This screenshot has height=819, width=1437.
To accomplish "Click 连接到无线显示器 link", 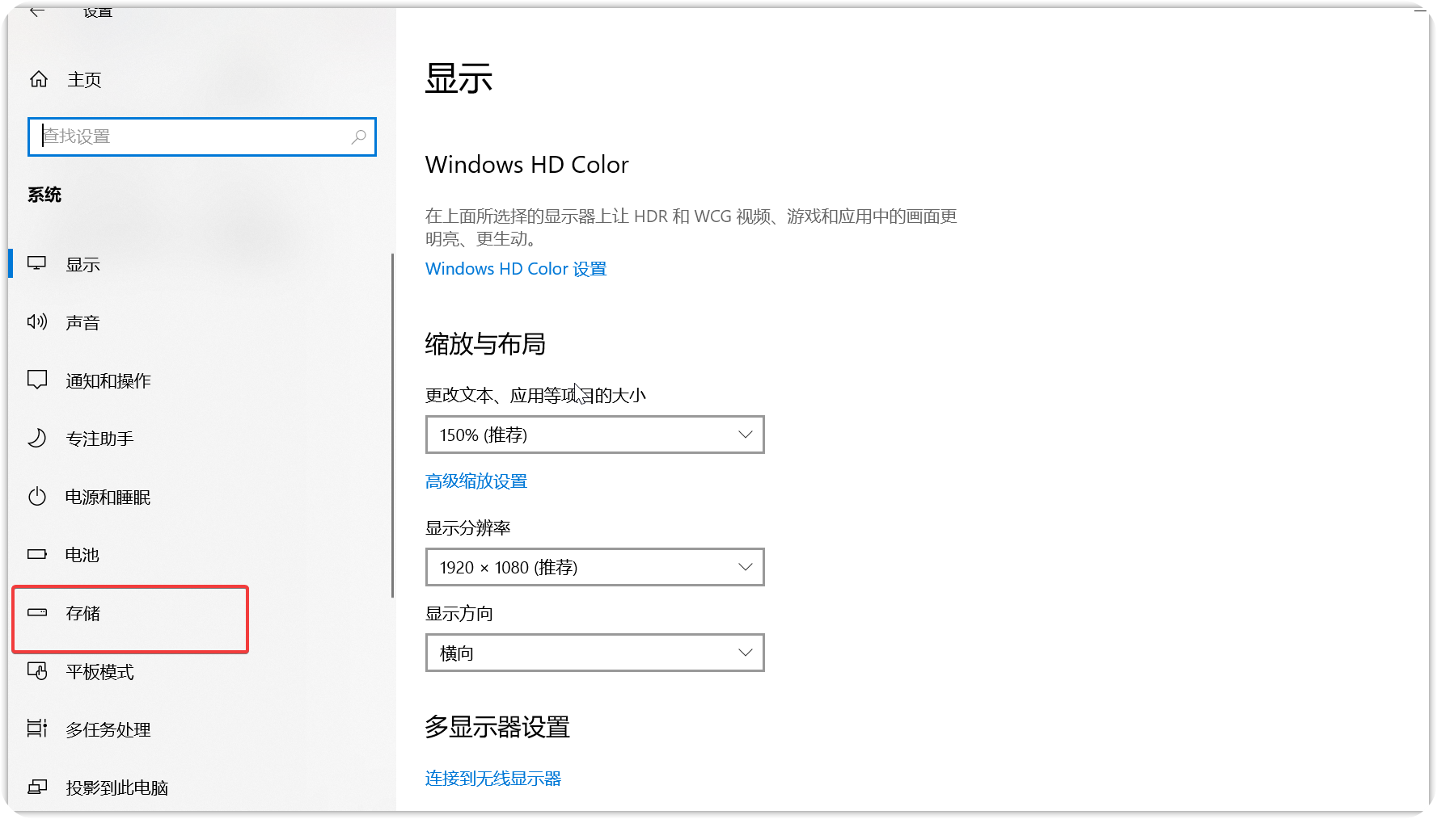I will click(x=493, y=779).
